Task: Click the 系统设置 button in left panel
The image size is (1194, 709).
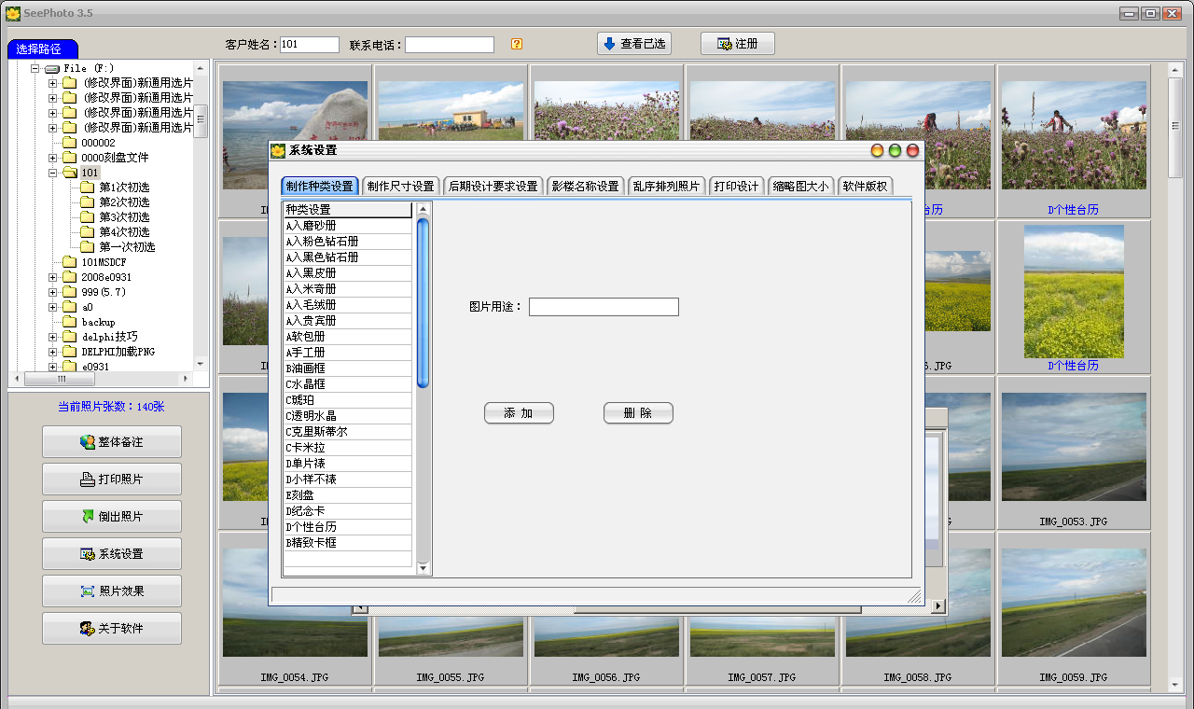Action: click(x=112, y=554)
